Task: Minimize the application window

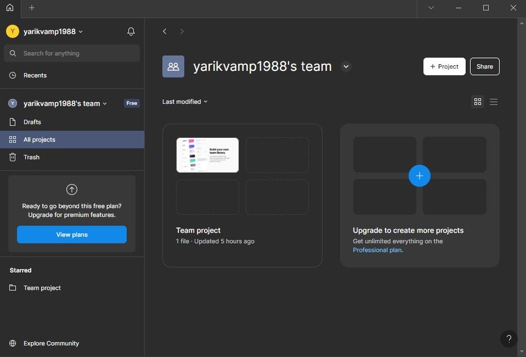Action: pyautogui.click(x=458, y=8)
